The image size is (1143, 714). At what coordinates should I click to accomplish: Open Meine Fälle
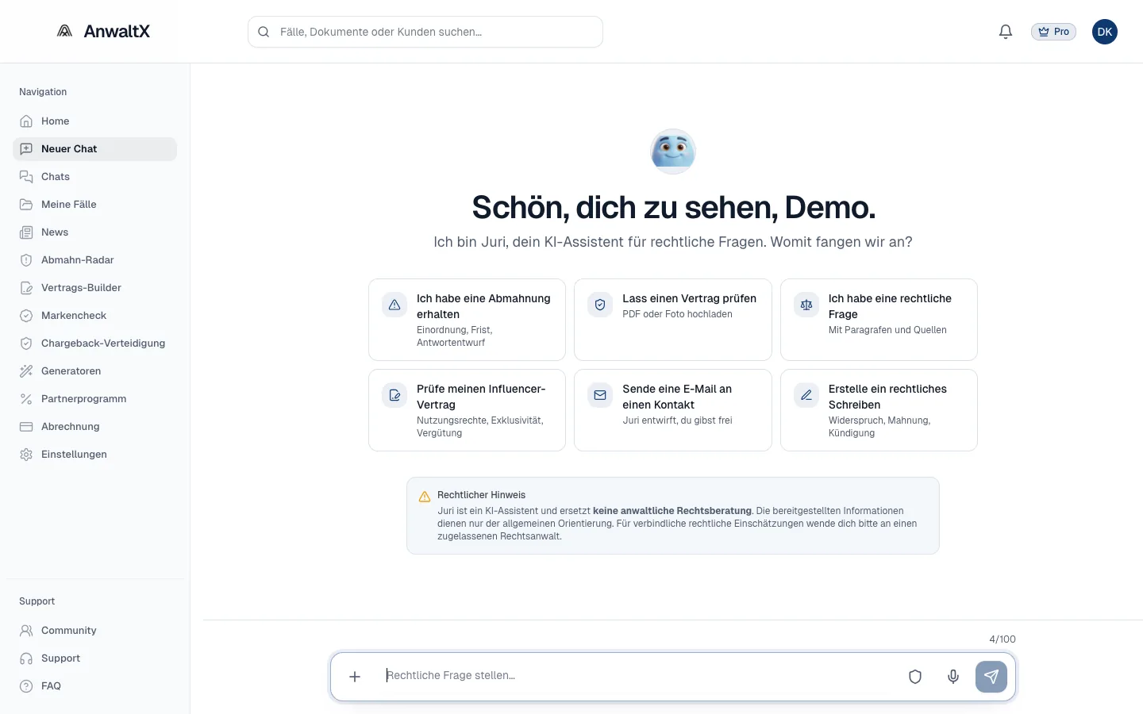pos(94,205)
